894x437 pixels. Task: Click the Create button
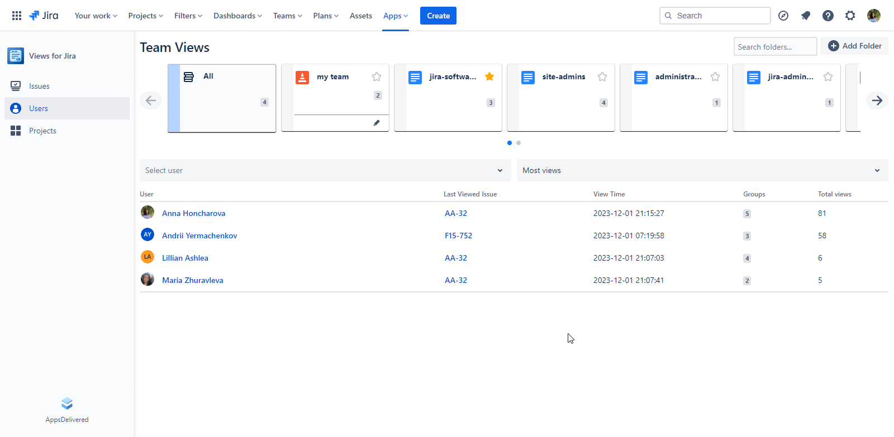click(x=438, y=16)
